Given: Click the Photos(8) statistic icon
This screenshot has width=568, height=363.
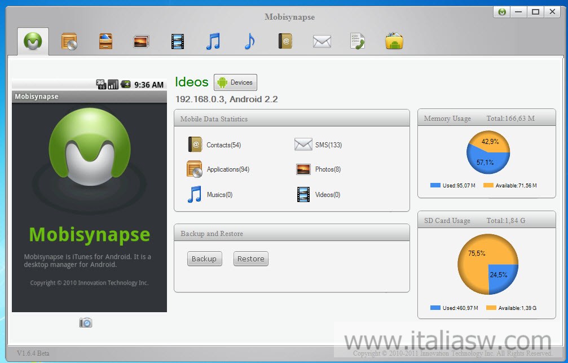Looking at the screenshot, I should coord(303,169).
